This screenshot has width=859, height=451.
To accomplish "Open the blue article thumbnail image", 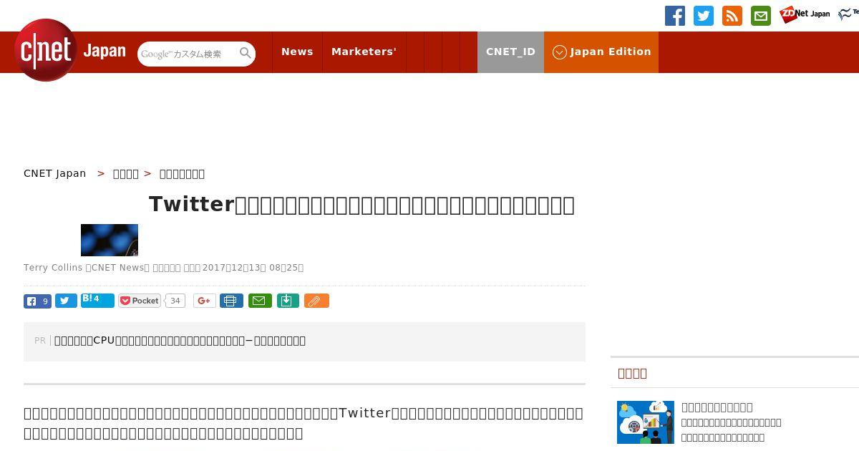I will pos(110,240).
